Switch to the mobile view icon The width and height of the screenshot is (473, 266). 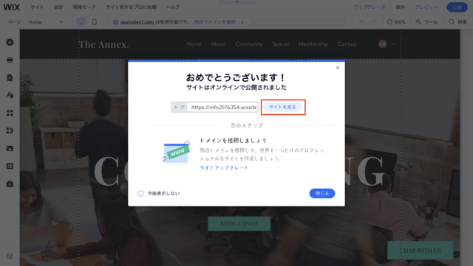pyautogui.click(x=95, y=22)
